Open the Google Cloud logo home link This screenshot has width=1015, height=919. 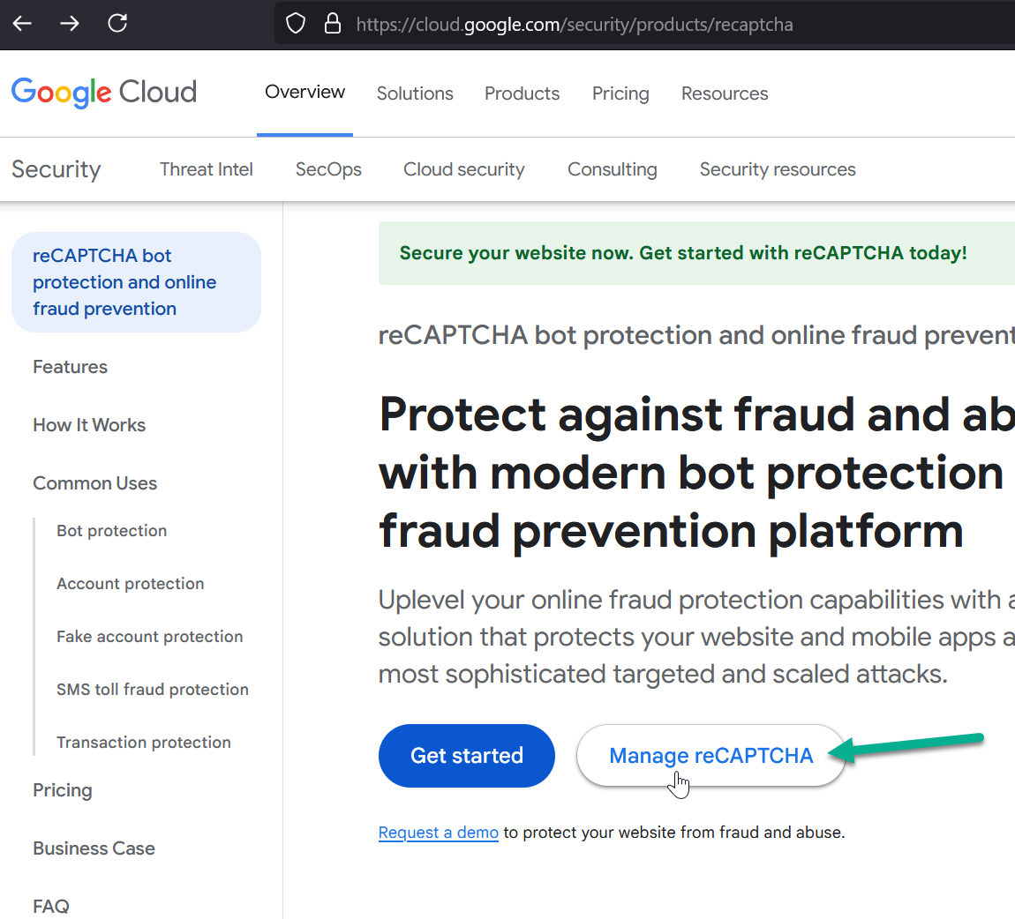tap(104, 93)
